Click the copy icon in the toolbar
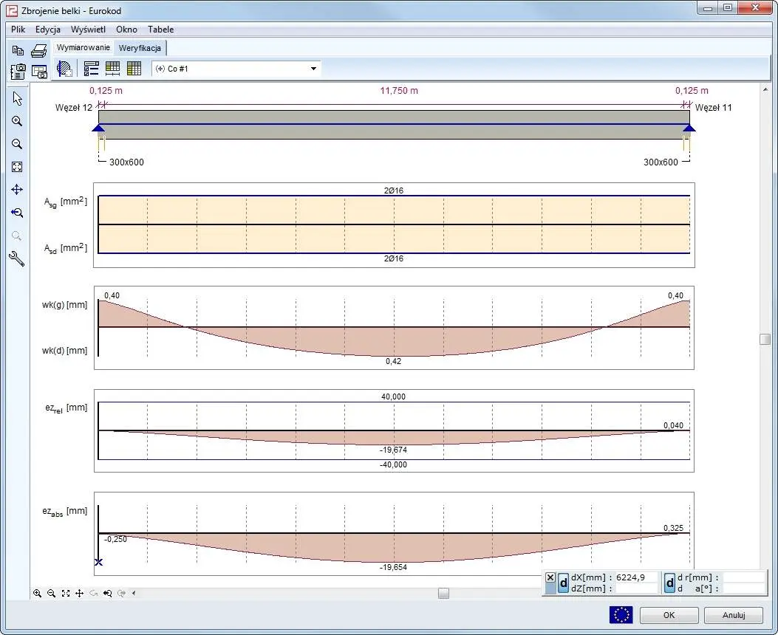This screenshot has width=778, height=635. click(x=18, y=50)
